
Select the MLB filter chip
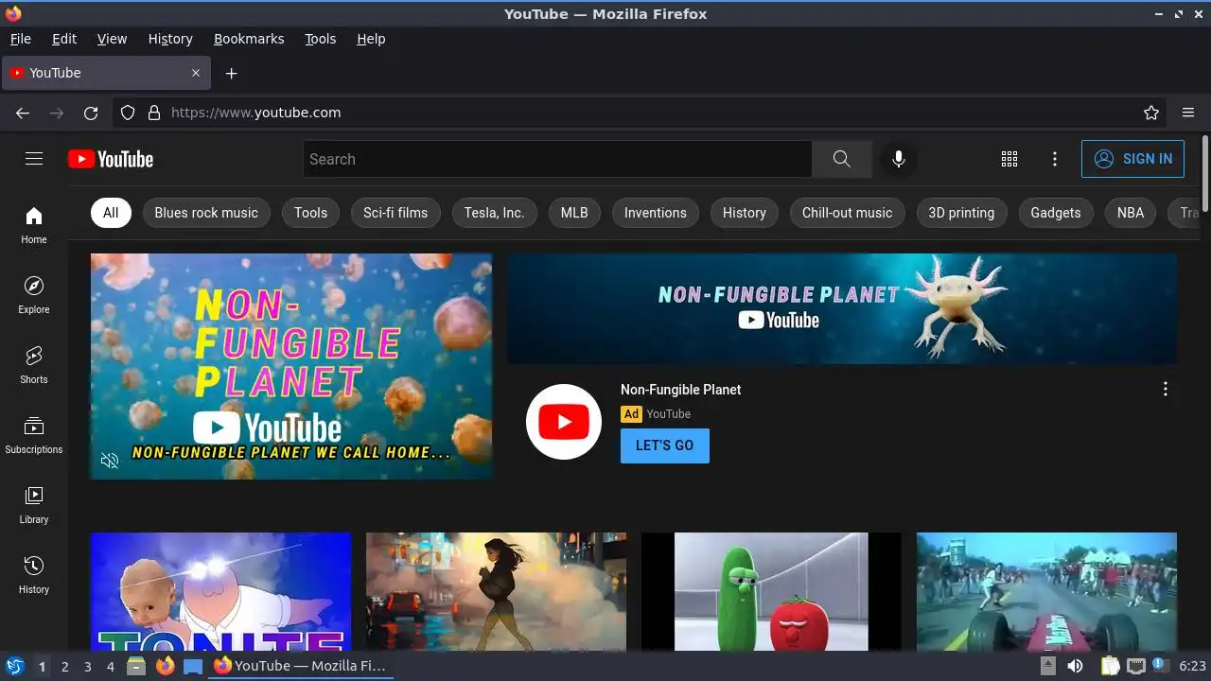[x=574, y=213]
